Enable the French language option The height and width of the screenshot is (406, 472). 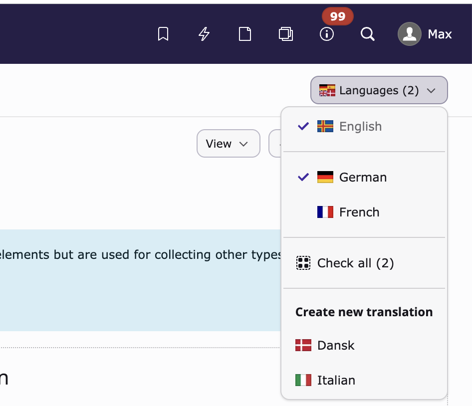359,212
